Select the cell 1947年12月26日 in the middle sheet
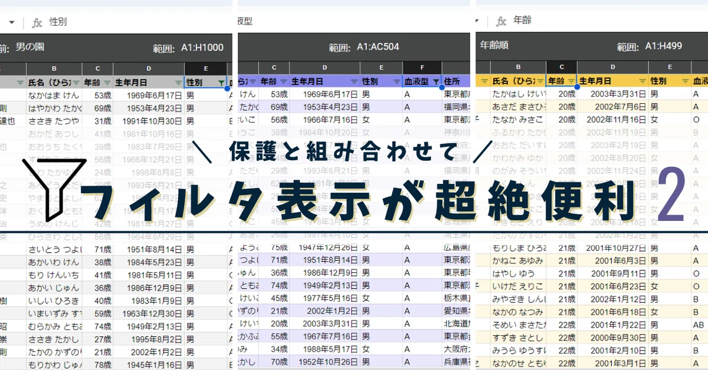708x370 pixels. 324,249
